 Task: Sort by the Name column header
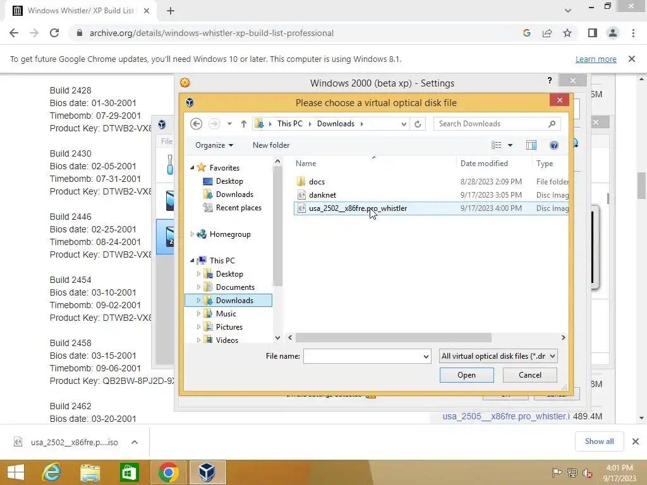click(306, 164)
